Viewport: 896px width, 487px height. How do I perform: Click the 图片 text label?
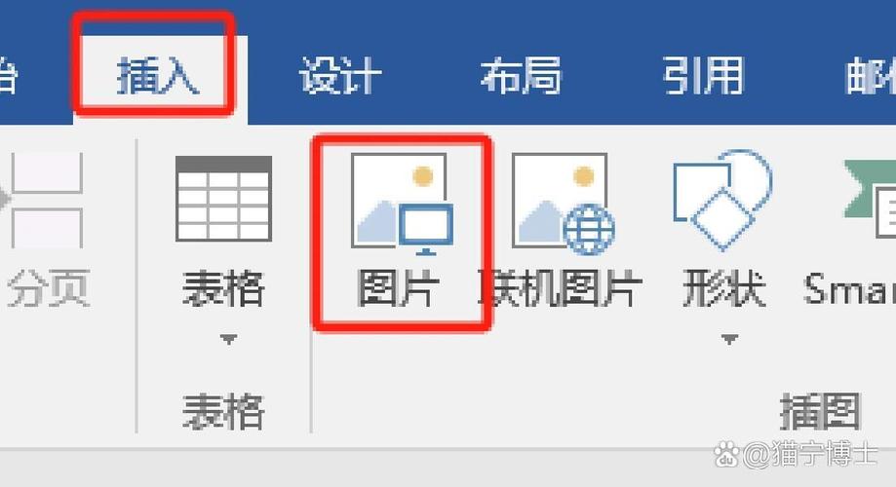[x=399, y=288]
